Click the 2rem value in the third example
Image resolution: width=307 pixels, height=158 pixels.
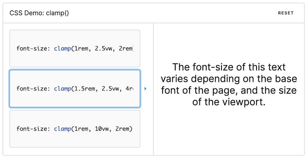pyautogui.click(x=122, y=129)
